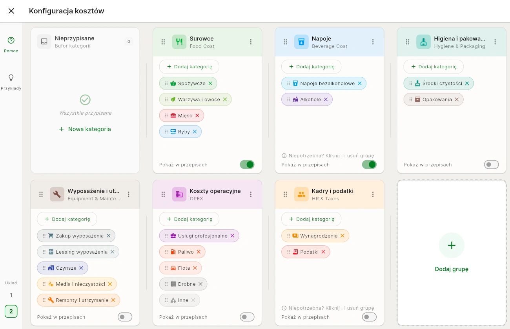Click the Surowce fork and knife icon
Viewport: 510px width, 329px height.
pyautogui.click(x=179, y=42)
